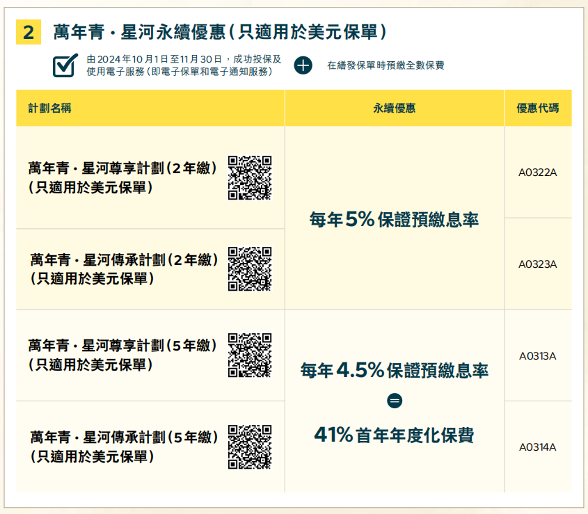
Task: Click promo code A0313A
Action: point(538,356)
